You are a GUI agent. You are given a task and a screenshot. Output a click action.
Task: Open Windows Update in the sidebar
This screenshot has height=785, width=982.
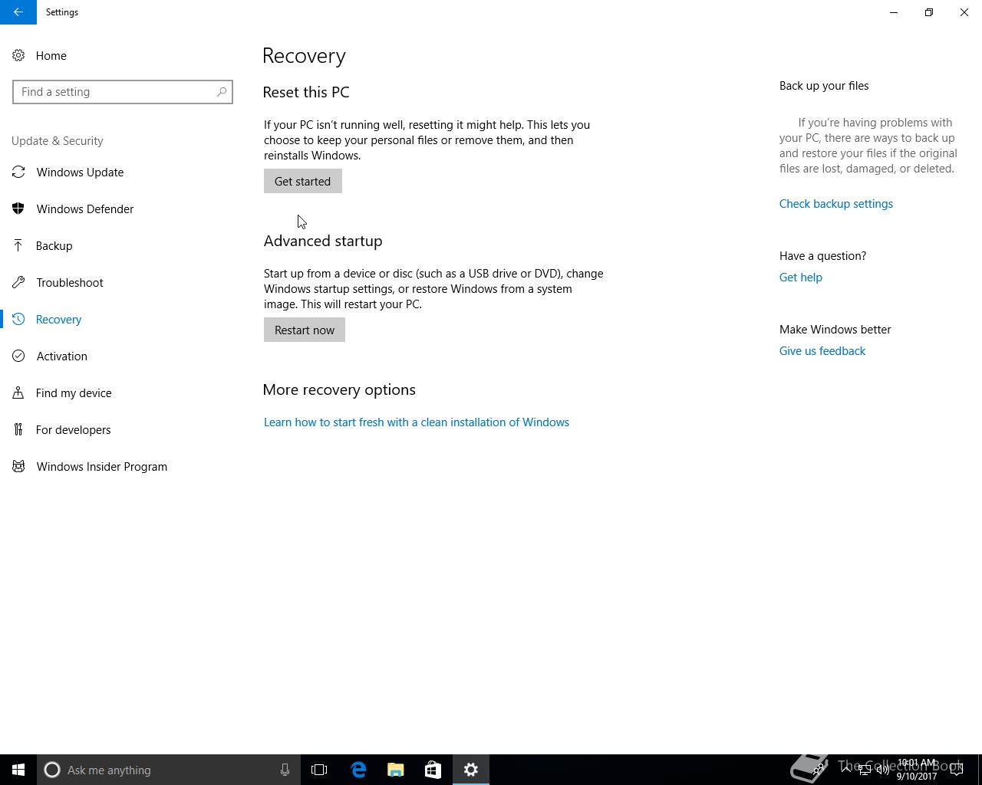click(x=123, y=172)
